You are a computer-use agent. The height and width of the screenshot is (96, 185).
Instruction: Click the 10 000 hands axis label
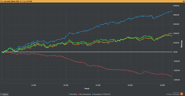coord(34,85)
